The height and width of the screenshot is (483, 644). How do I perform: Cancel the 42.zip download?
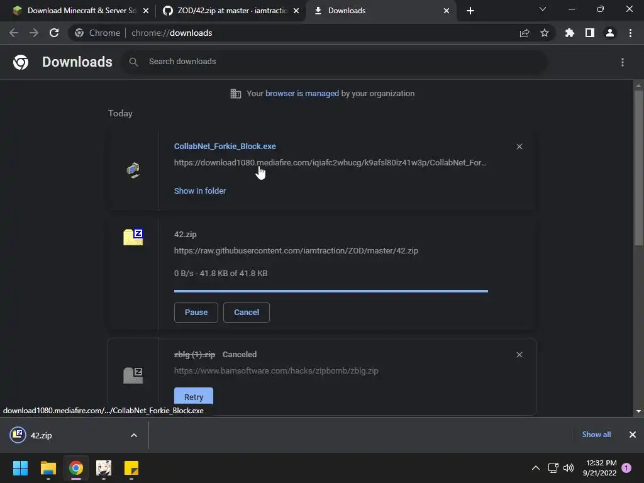[247, 313]
